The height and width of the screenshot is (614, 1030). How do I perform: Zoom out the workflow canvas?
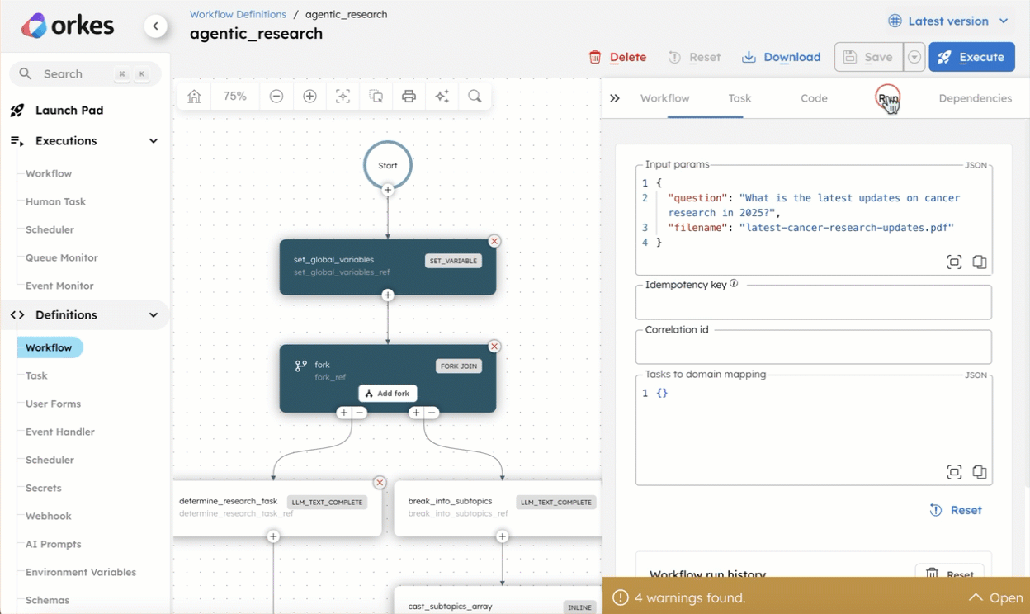(276, 97)
